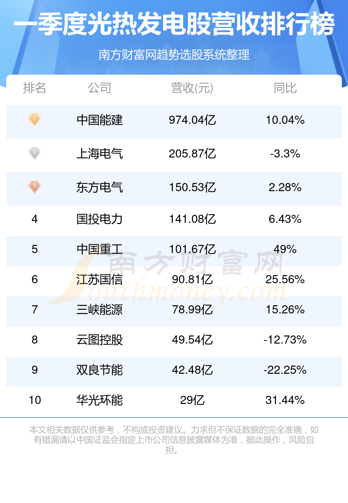Click the silver rank 2 medal icon
Image resolution: width=348 pixels, height=503 pixels.
pyautogui.click(x=34, y=153)
